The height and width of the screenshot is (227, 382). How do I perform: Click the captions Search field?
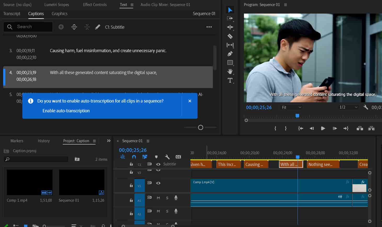coord(28,27)
